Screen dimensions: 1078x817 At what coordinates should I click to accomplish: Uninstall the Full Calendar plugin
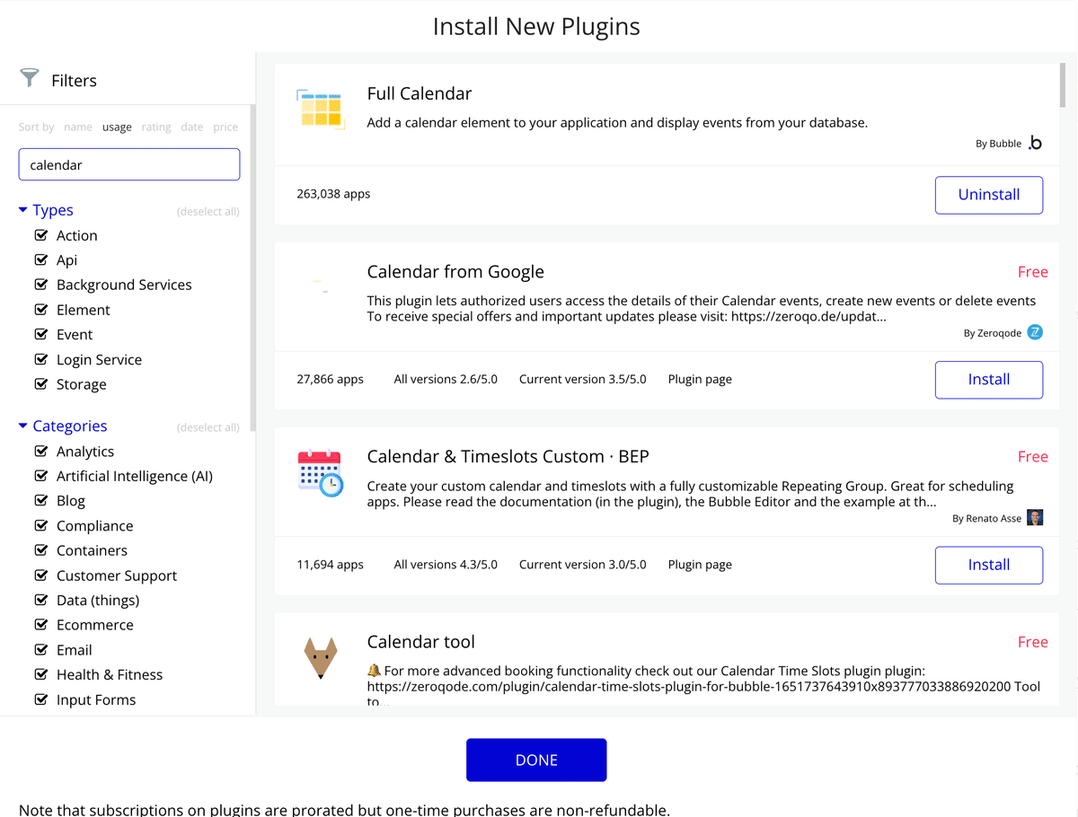coord(988,195)
